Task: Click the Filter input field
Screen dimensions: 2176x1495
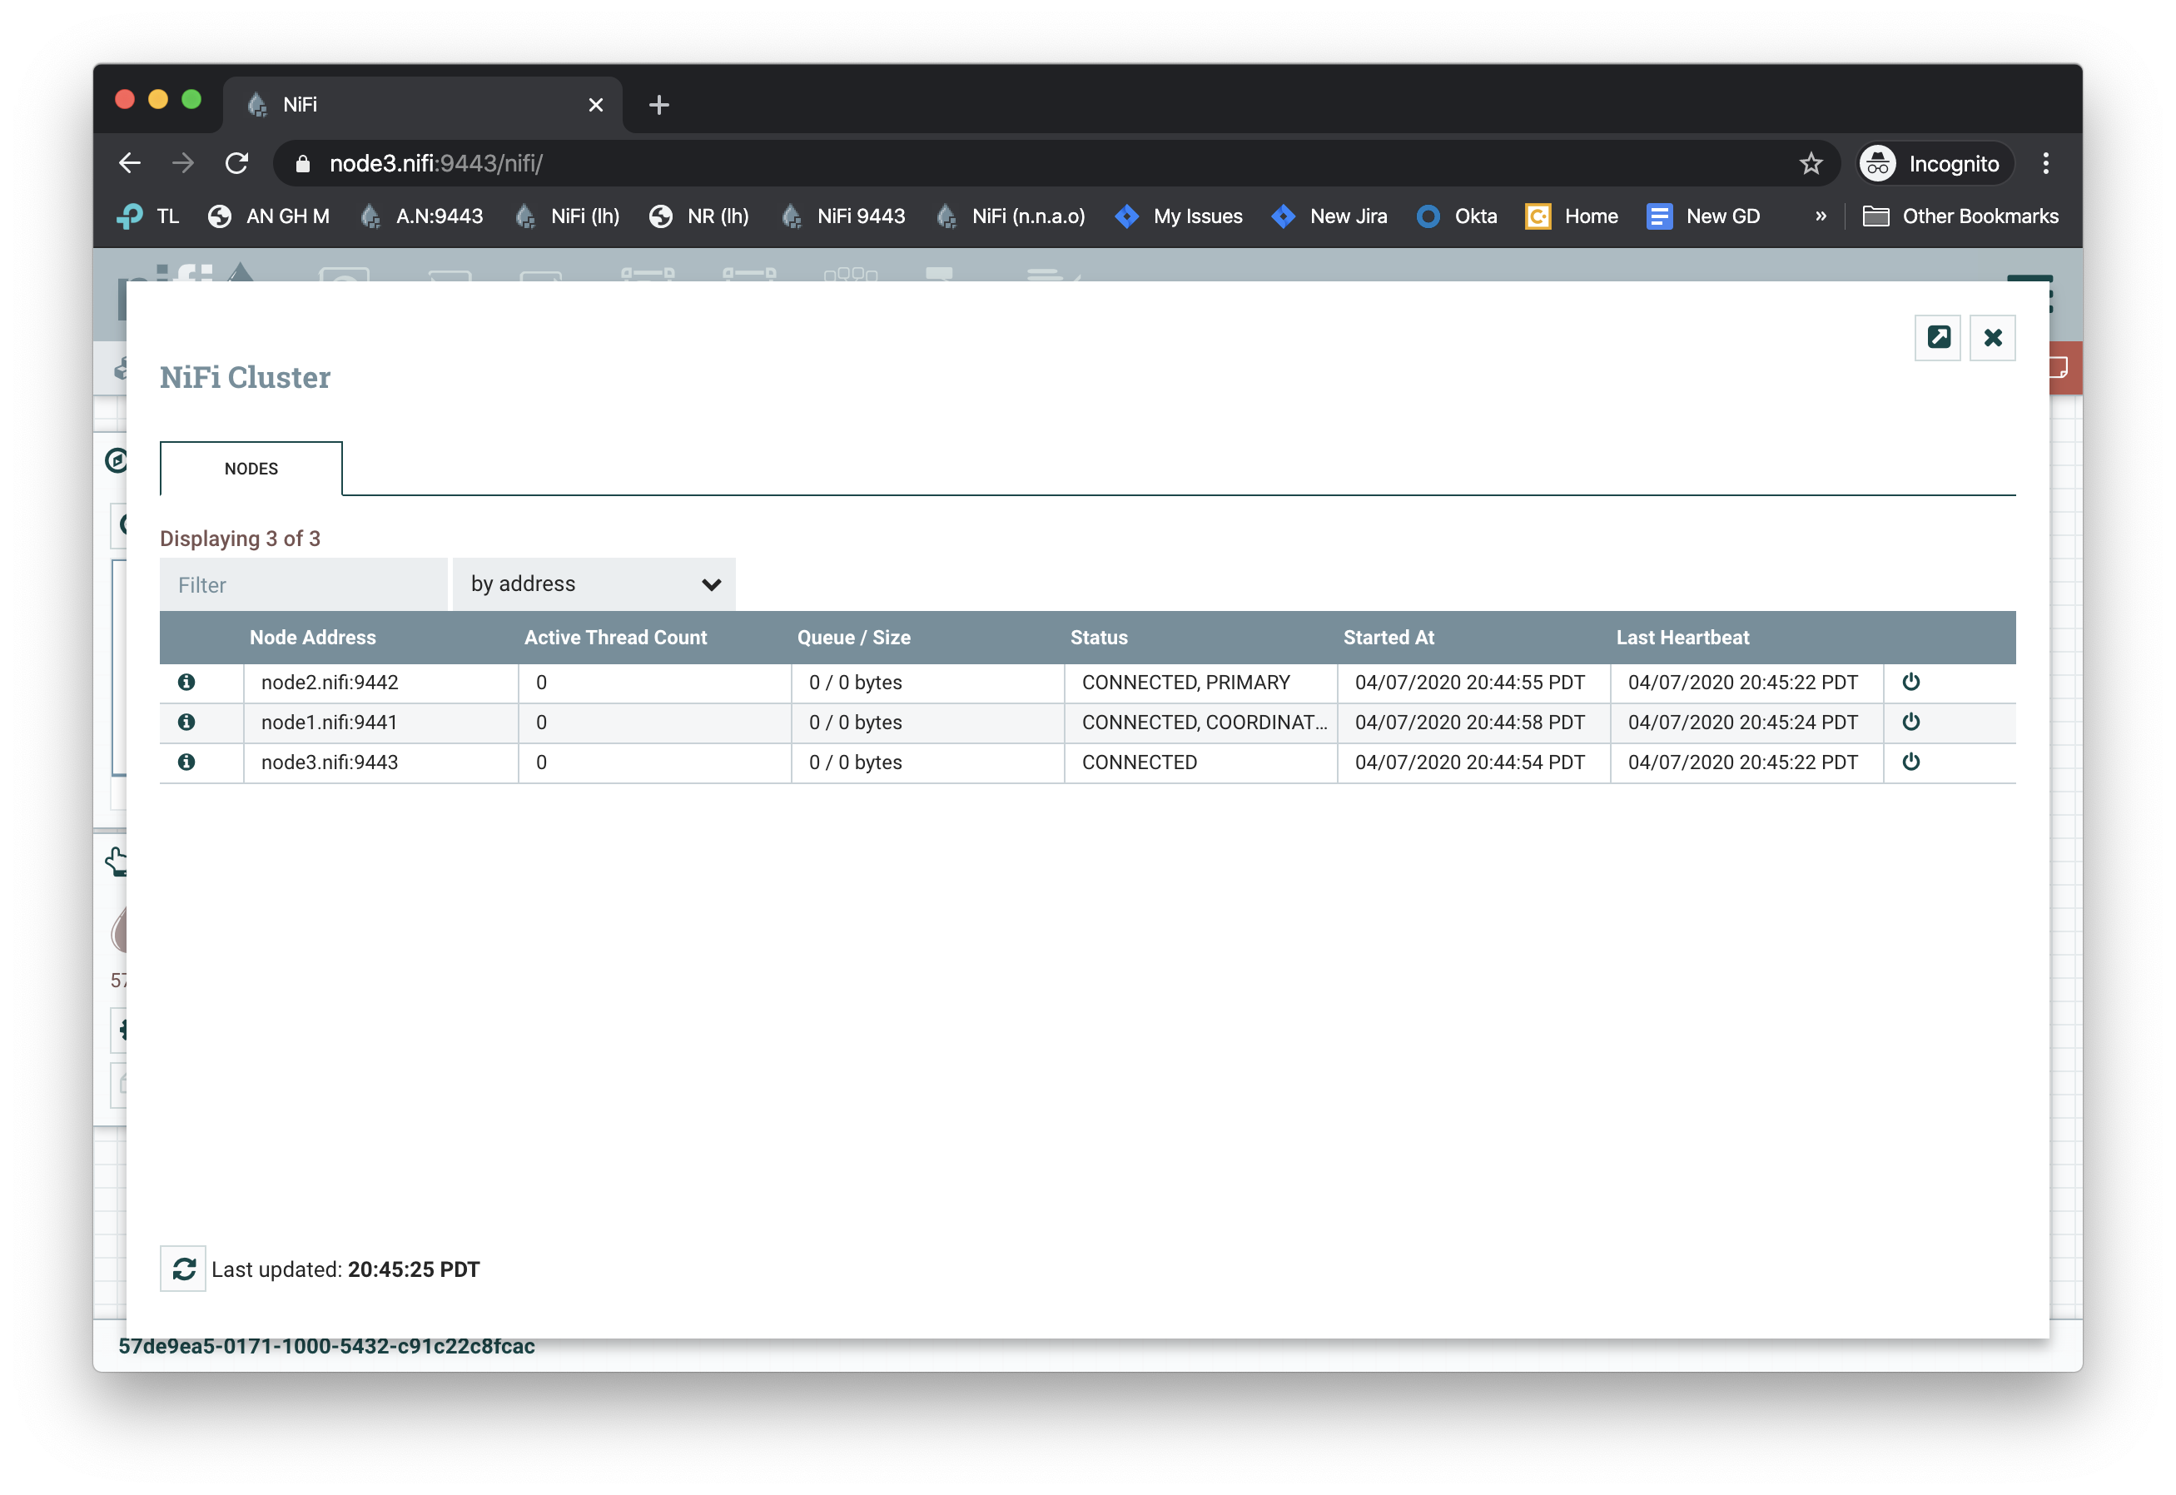Action: 304,584
